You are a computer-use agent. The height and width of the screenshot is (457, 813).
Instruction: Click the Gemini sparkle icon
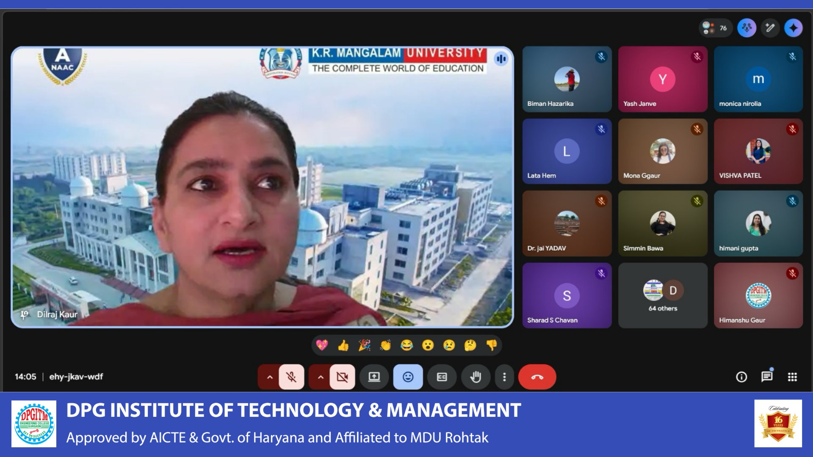(x=793, y=28)
